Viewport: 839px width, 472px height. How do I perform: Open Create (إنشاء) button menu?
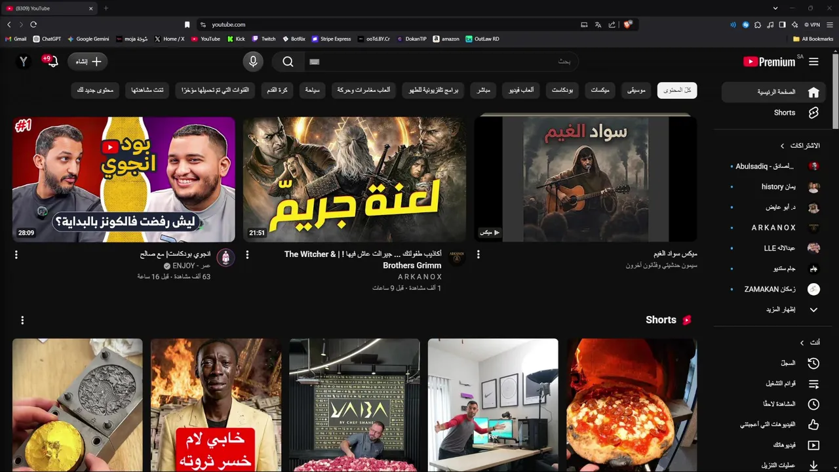click(88, 62)
